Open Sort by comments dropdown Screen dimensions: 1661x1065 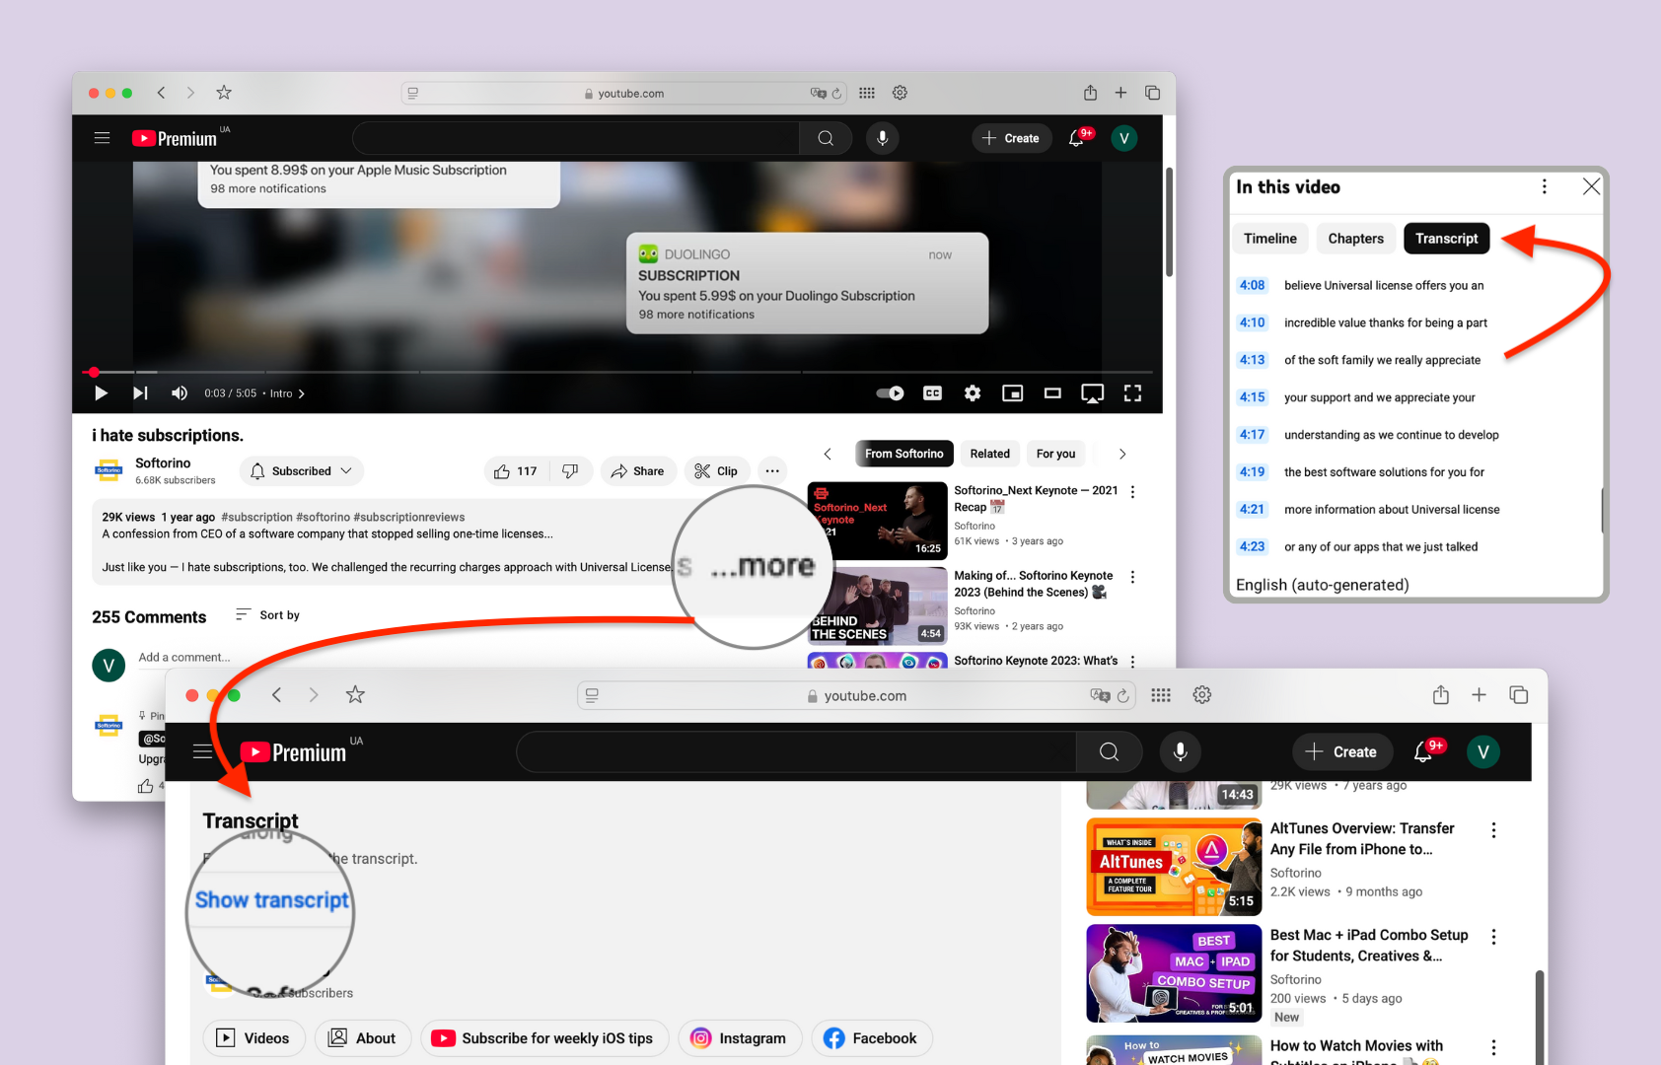pyautogui.click(x=267, y=615)
